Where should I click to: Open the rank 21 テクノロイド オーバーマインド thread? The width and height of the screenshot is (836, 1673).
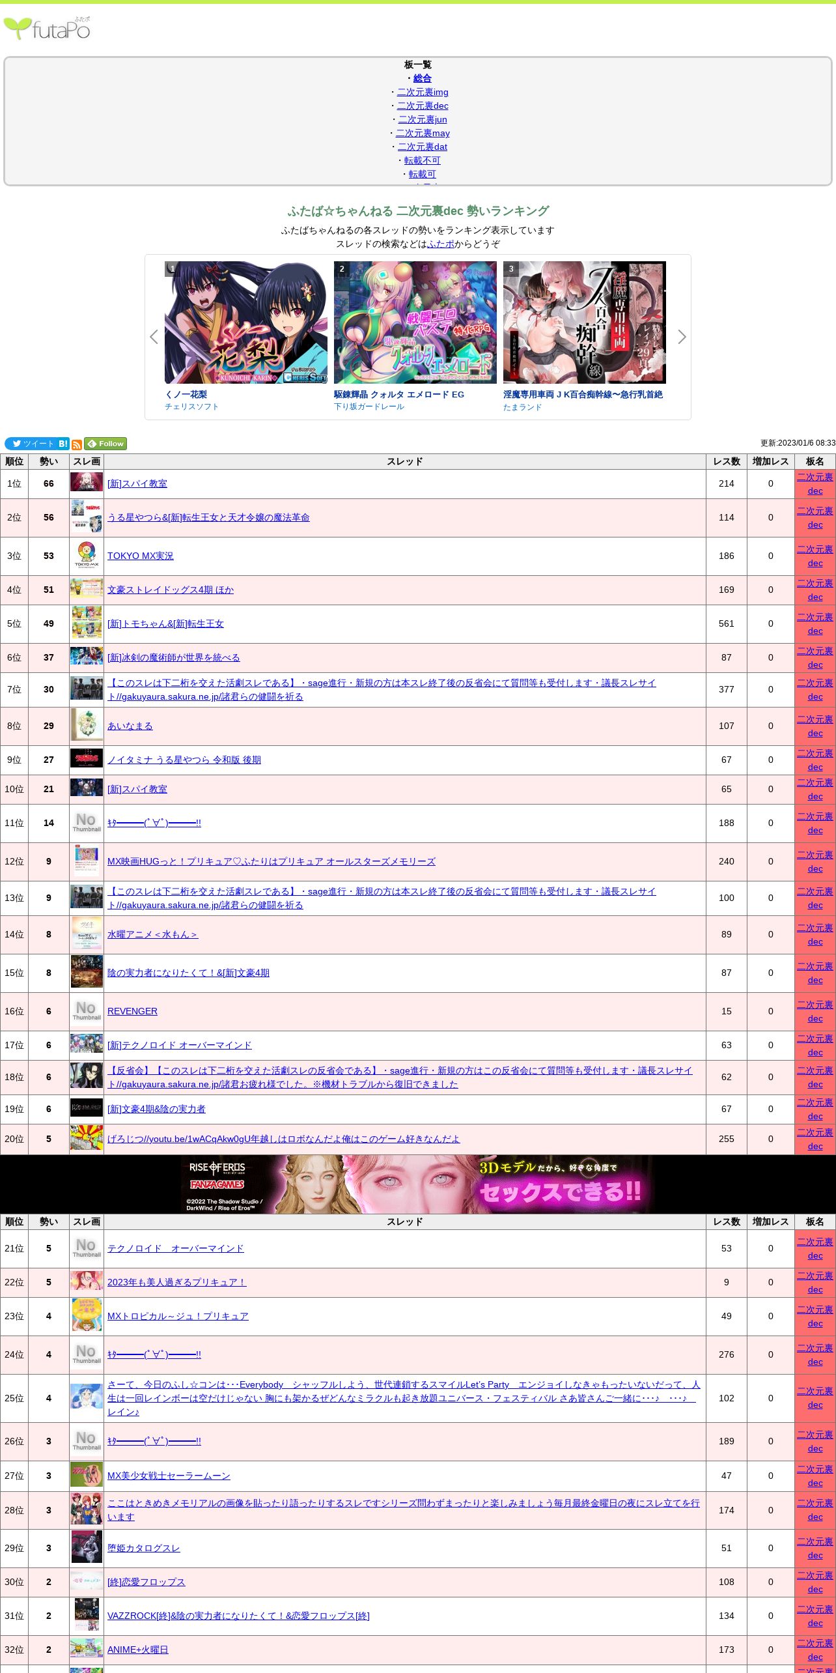click(x=176, y=1248)
